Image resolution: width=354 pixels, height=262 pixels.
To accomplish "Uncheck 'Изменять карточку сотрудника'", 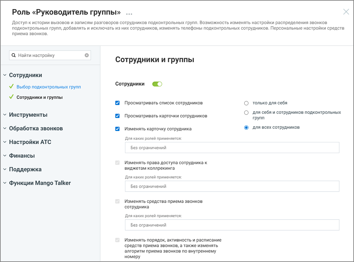I will click(117, 129).
